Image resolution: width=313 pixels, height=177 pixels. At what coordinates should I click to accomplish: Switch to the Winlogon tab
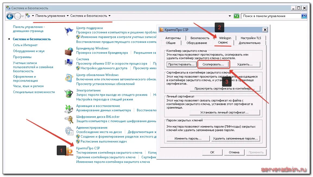[225, 38]
